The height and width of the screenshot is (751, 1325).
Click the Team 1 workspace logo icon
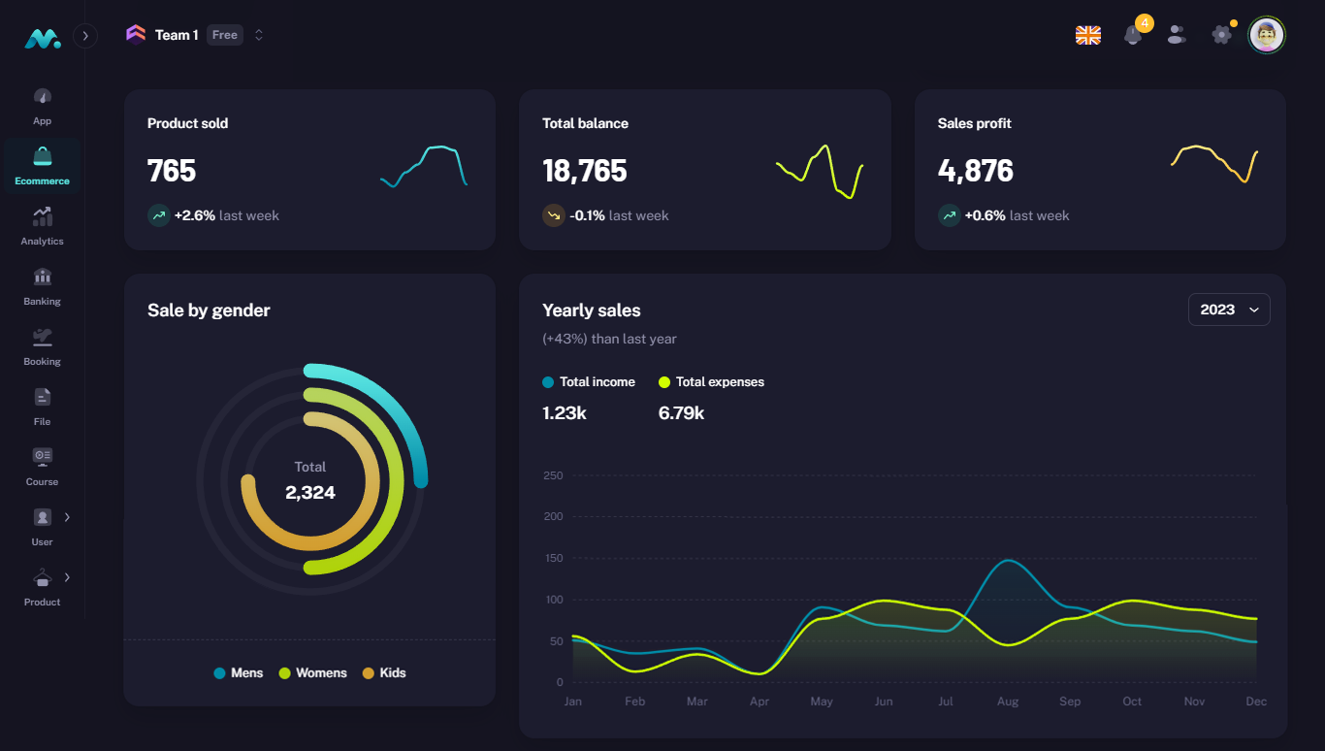136,35
